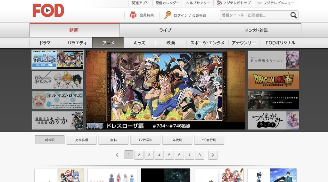This screenshot has width=328, height=182.
Task: Open 関連アプリ link
Action: [140, 3]
